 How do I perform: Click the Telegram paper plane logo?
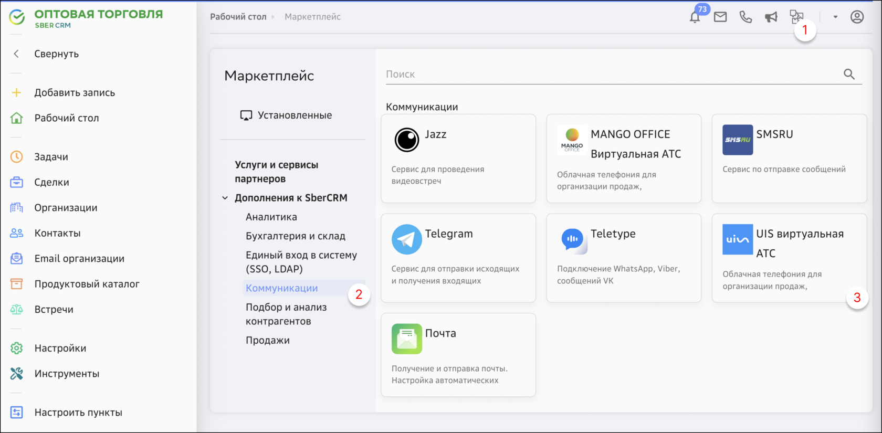click(407, 239)
